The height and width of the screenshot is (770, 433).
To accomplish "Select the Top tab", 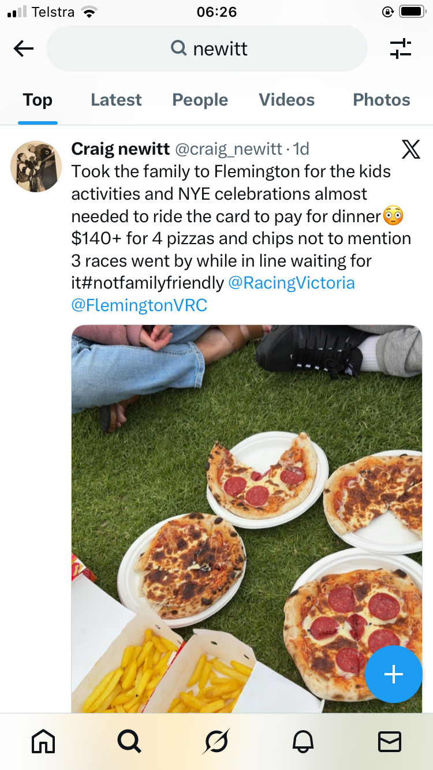I will click(38, 100).
